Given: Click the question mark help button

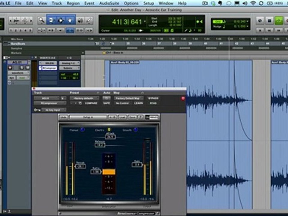Looking at the screenshot, I should 140,117.
